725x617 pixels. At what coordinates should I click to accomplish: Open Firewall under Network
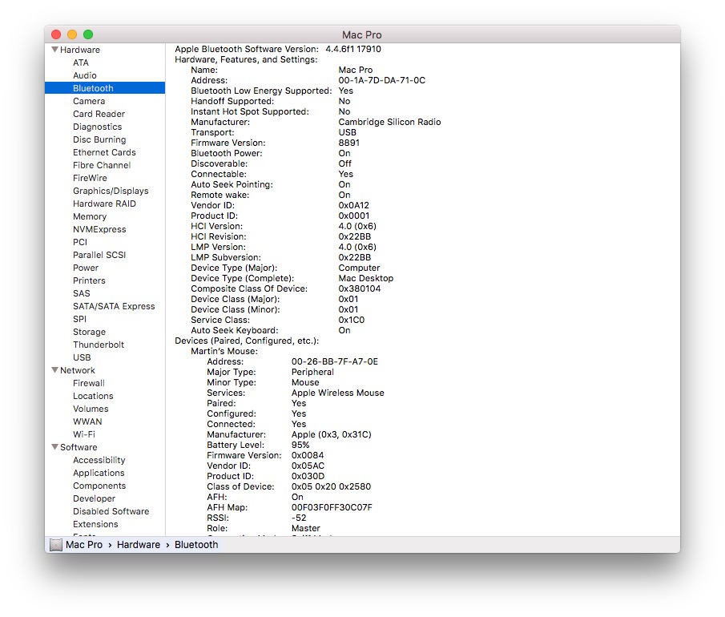(x=89, y=383)
